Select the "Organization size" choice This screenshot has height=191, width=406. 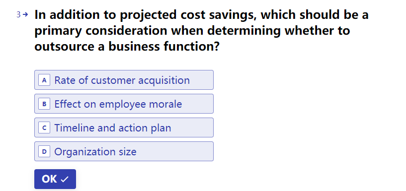tap(124, 151)
